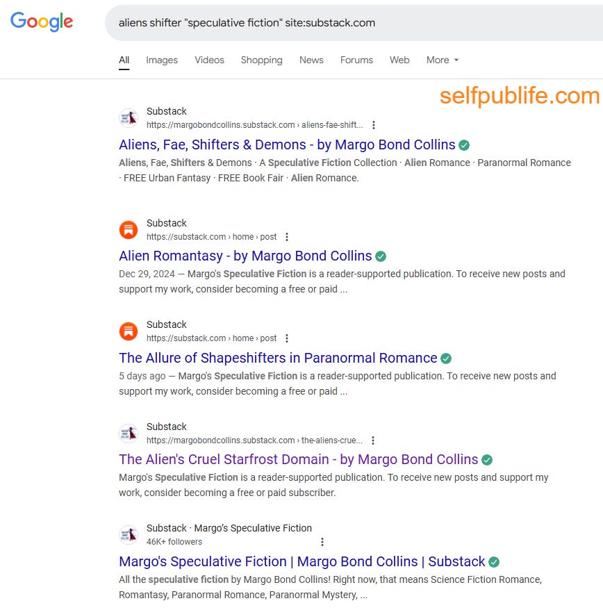Open three-dot menu for "Alien Romantasy" result

[x=287, y=236]
